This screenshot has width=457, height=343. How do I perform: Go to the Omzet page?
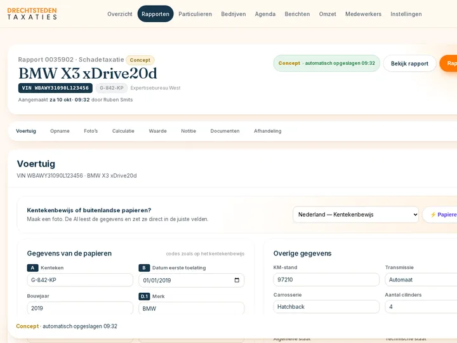pyautogui.click(x=328, y=14)
